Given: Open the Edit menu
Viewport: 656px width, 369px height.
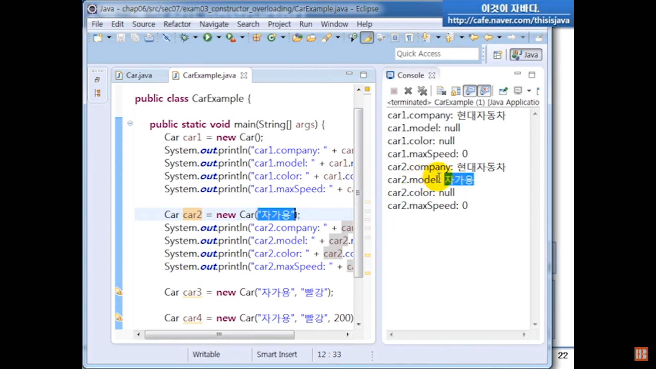Looking at the screenshot, I should click(117, 24).
